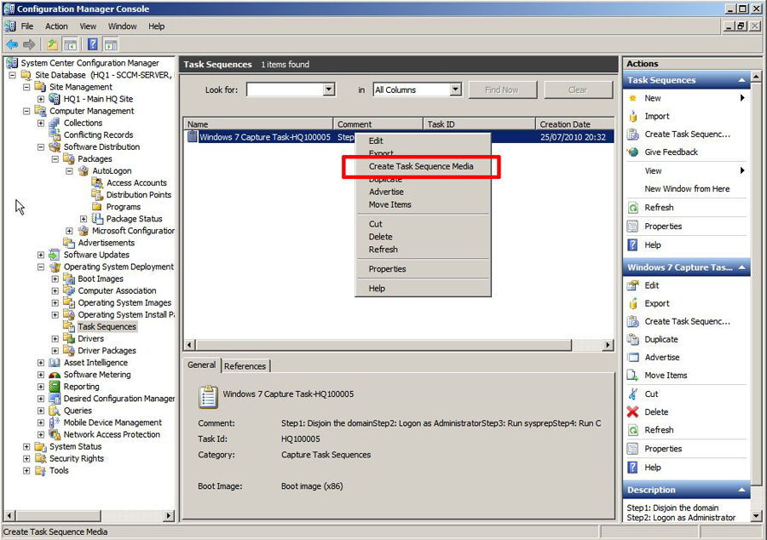
Task: Click the Software Metering tree icon
Action: coord(55,375)
